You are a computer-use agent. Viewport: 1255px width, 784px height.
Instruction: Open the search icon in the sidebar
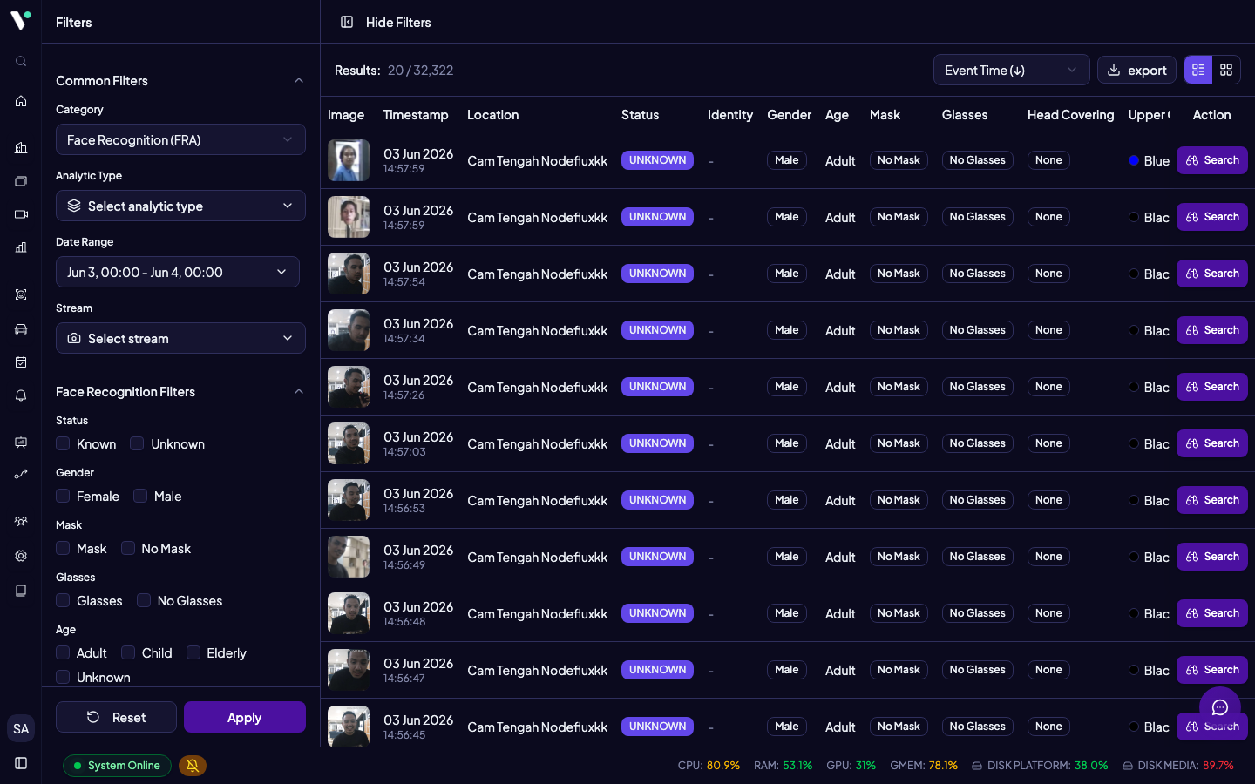click(21, 61)
